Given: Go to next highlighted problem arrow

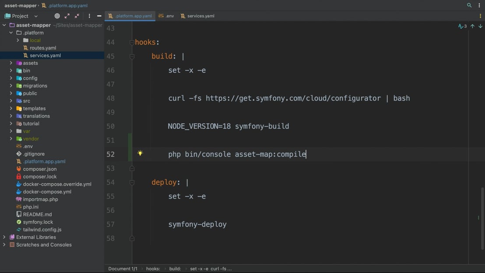Looking at the screenshot, I should coord(480,26).
